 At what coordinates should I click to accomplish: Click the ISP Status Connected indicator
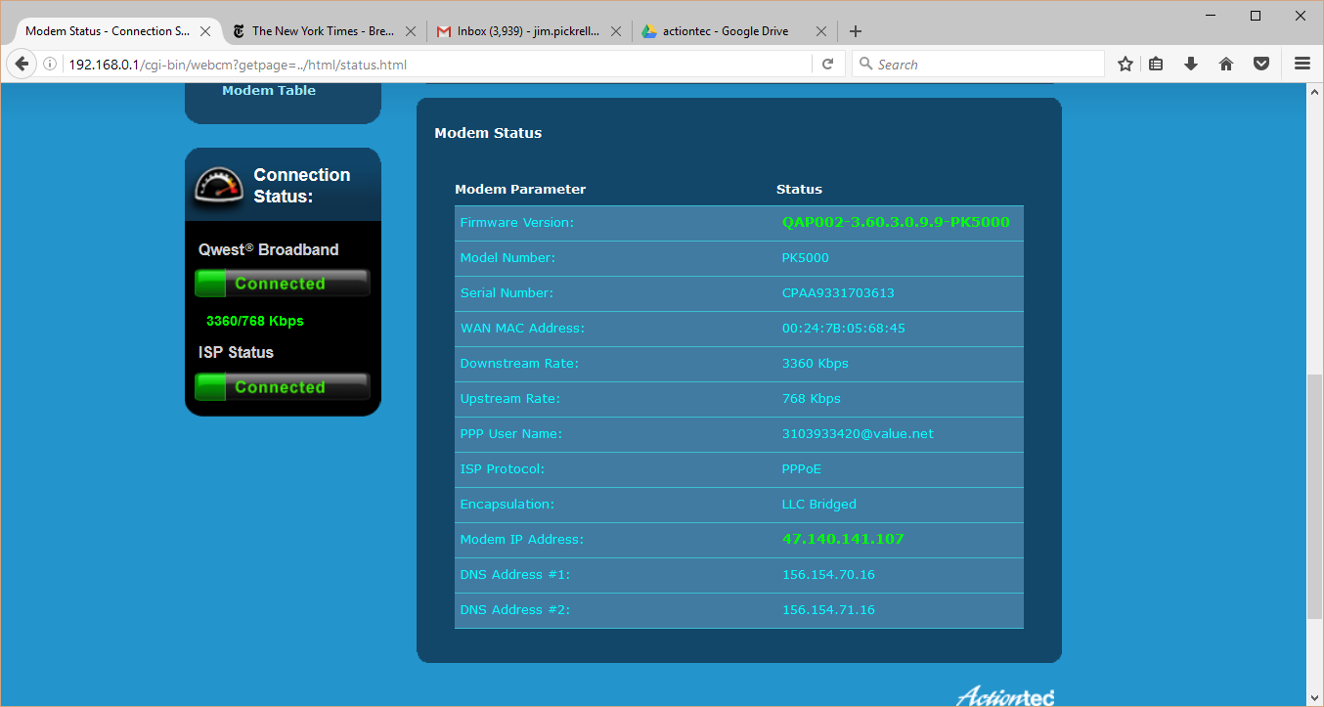[x=283, y=387]
